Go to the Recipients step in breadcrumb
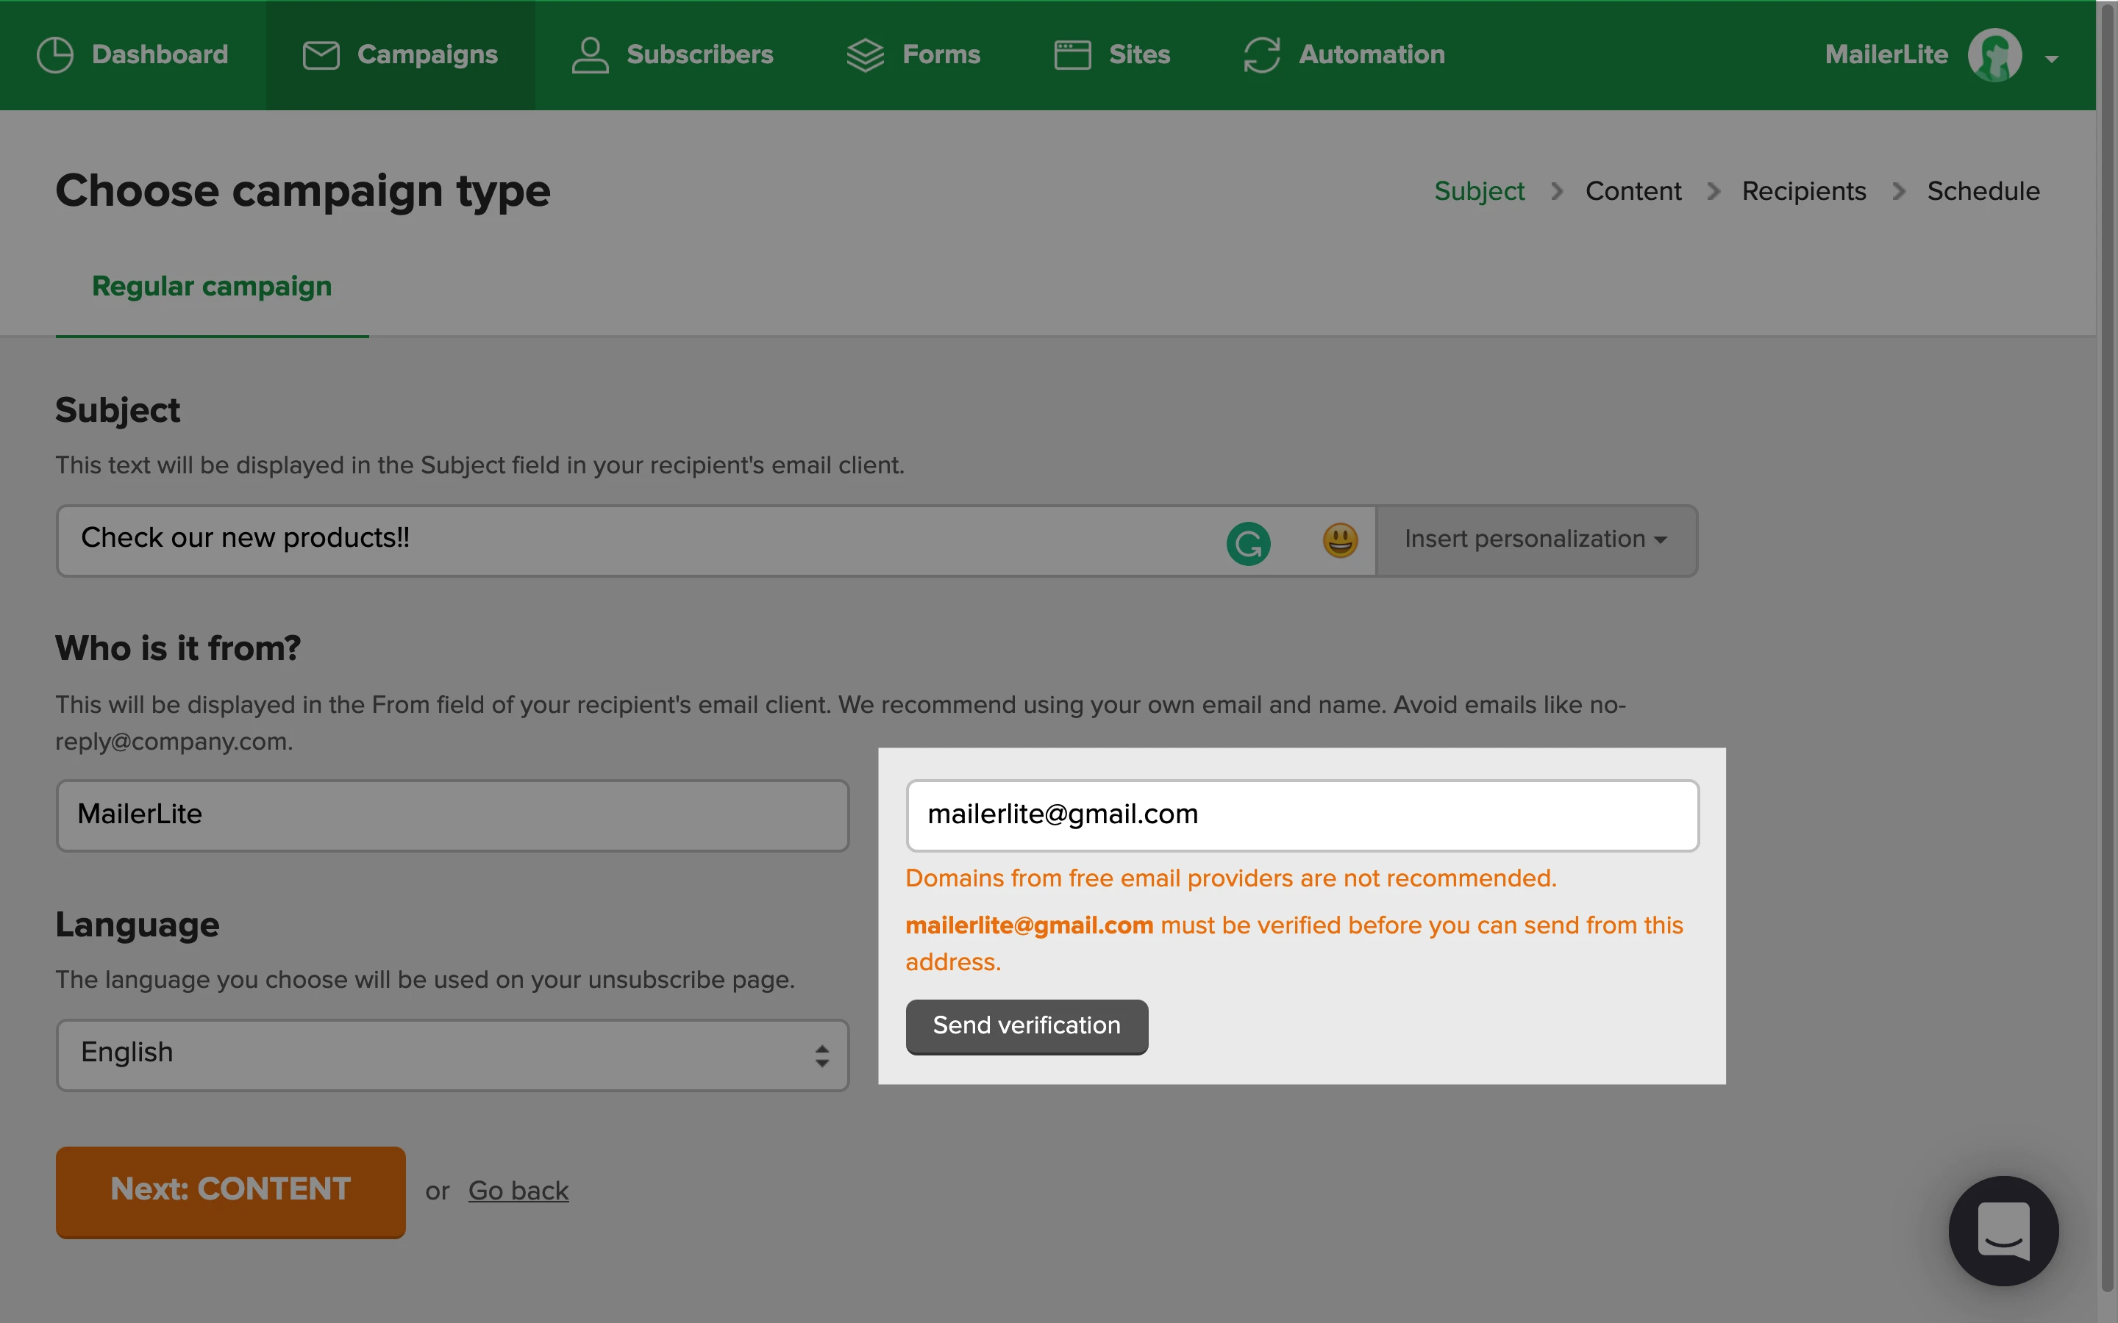 pos(1803,191)
